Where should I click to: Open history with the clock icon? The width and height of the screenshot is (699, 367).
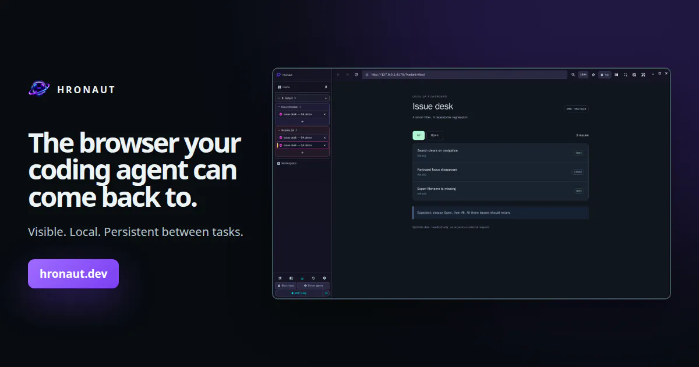pos(313,278)
